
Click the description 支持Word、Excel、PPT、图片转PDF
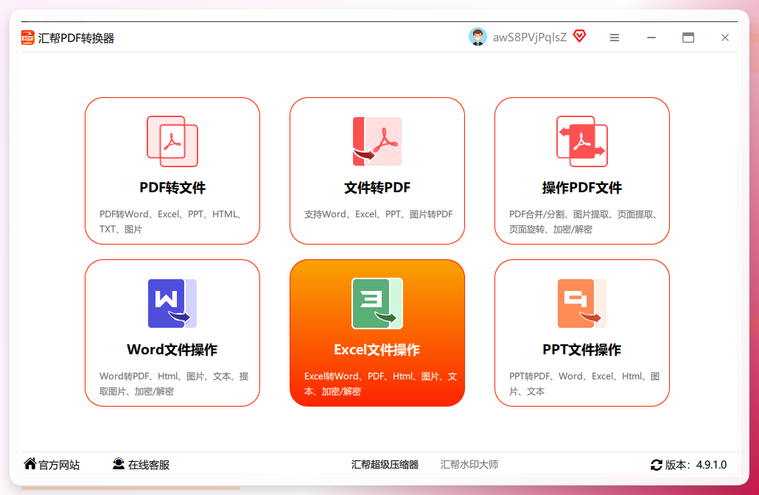pyautogui.click(x=379, y=214)
